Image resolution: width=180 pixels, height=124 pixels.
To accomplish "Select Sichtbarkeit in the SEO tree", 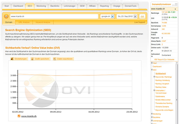I will (x=160, y=73).
